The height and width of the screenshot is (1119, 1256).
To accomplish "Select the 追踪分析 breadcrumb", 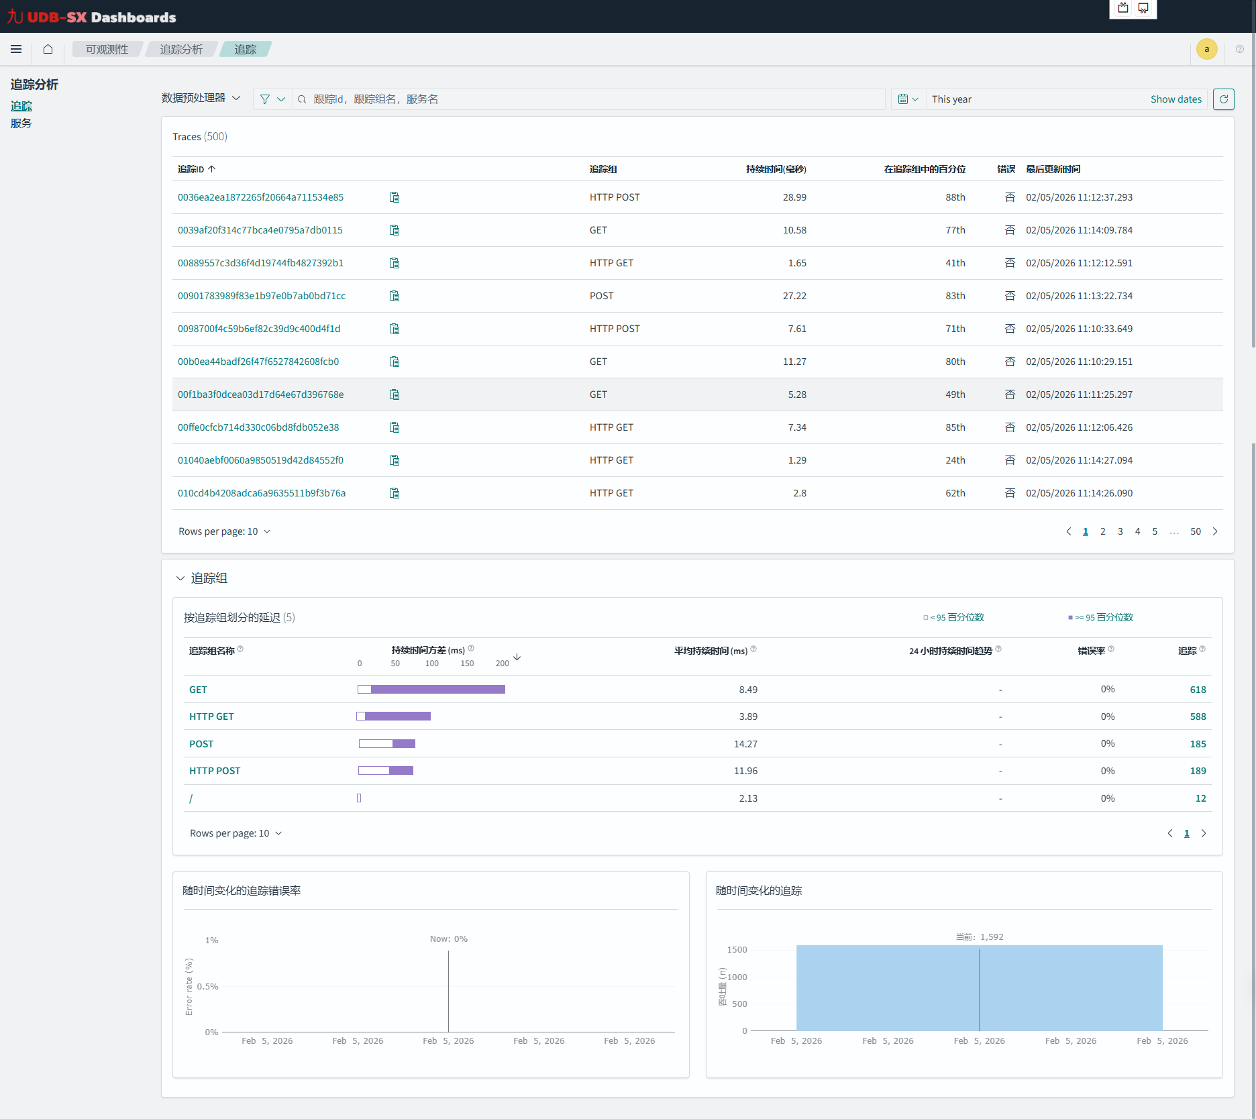I will coord(180,49).
